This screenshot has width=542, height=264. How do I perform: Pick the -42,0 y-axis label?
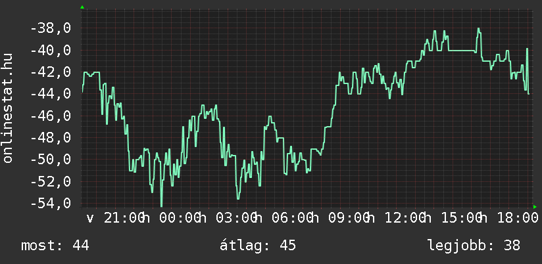[x=51, y=72]
